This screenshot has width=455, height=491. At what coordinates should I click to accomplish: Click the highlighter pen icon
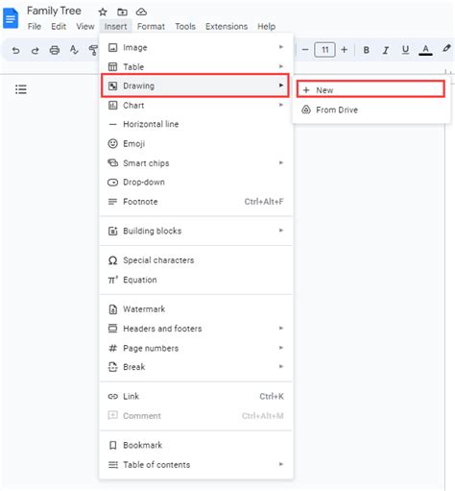(446, 49)
